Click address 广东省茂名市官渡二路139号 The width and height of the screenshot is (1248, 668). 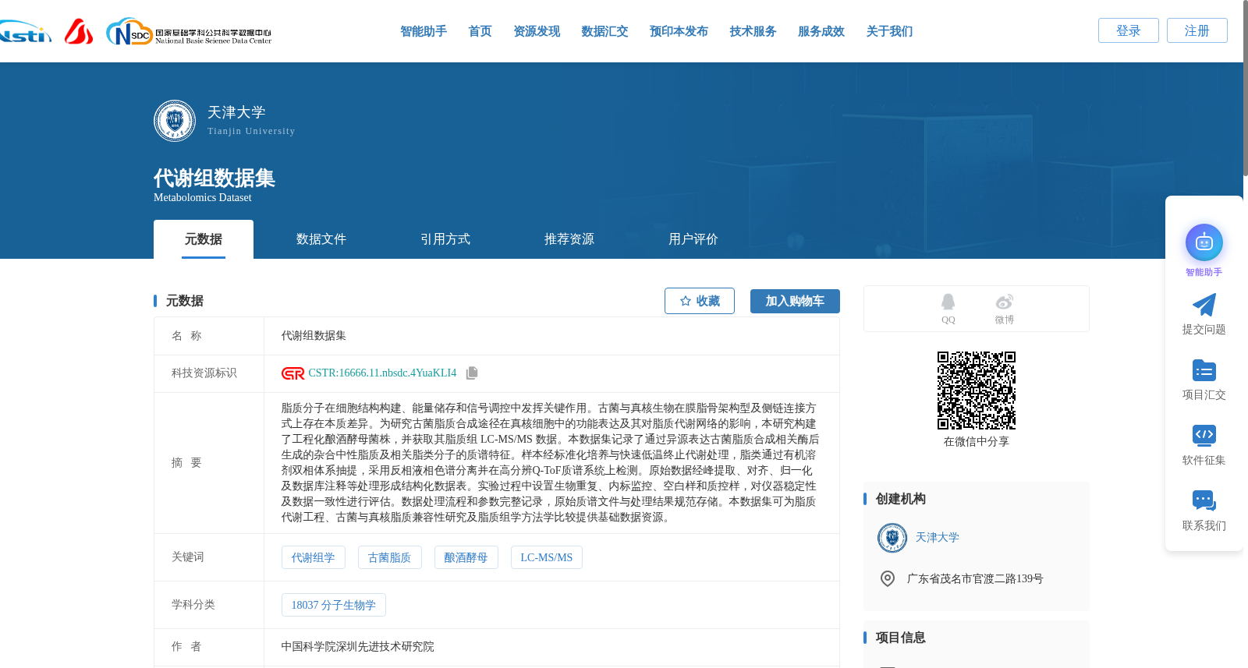(x=975, y=578)
